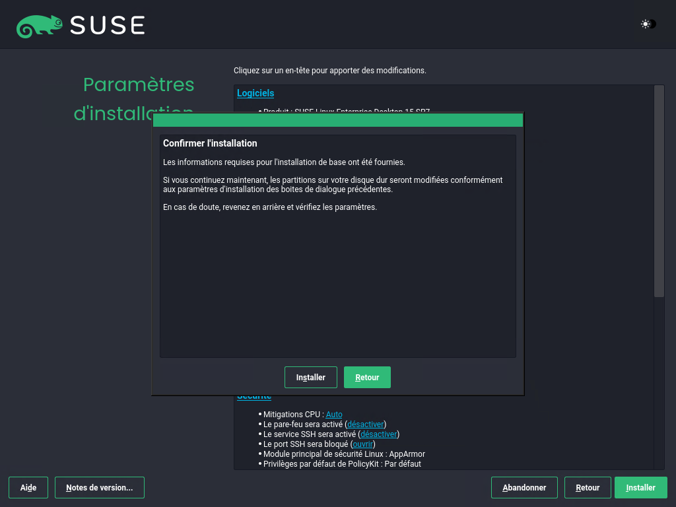The height and width of the screenshot is (507, 676).
Task: Go back using bottom Retour button
Action: click(588, 488)
